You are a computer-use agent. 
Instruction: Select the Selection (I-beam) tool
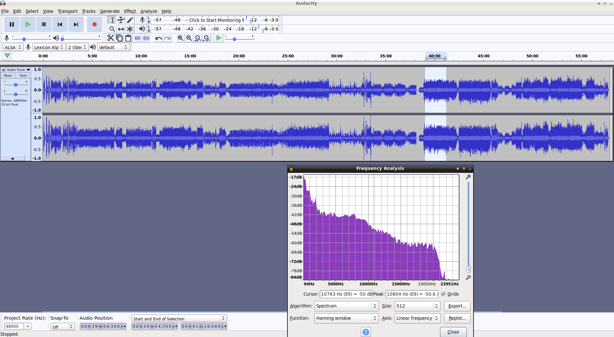112,20
